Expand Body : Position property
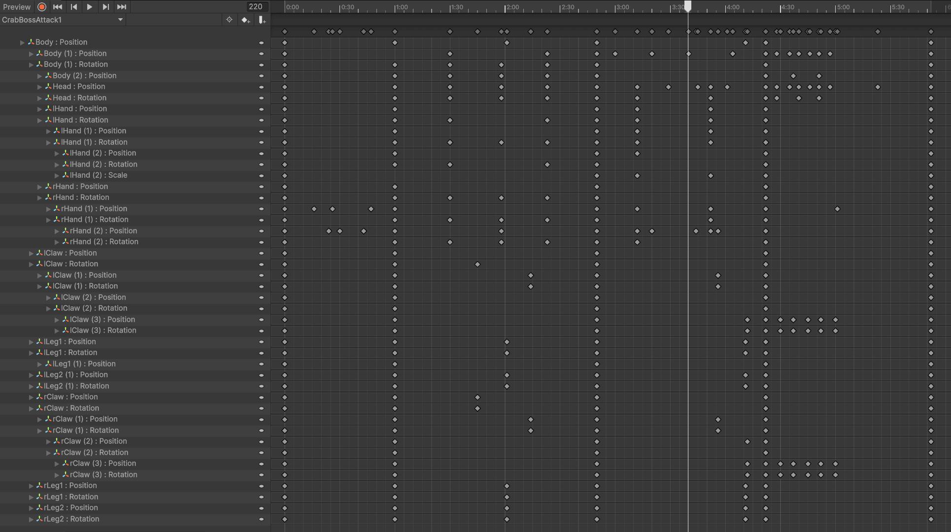951x532 pixels. (x=22, y=42)
